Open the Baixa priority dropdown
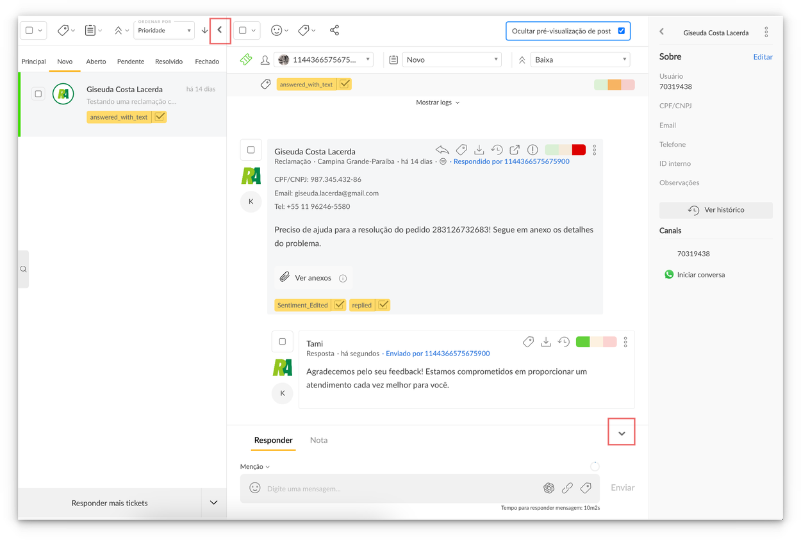Image resolution: width=801 pixels, height=540 pixels. point(580,60)
